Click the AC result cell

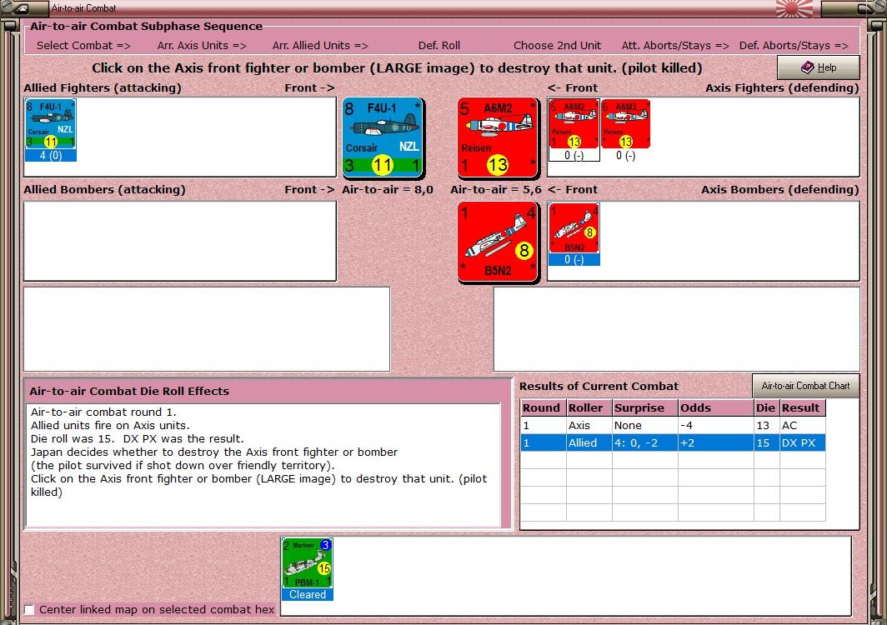[802, 425]
